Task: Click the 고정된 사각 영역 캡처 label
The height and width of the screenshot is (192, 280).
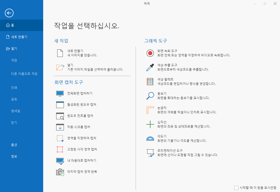Action: pyautogui.click(x=82, y=149)
